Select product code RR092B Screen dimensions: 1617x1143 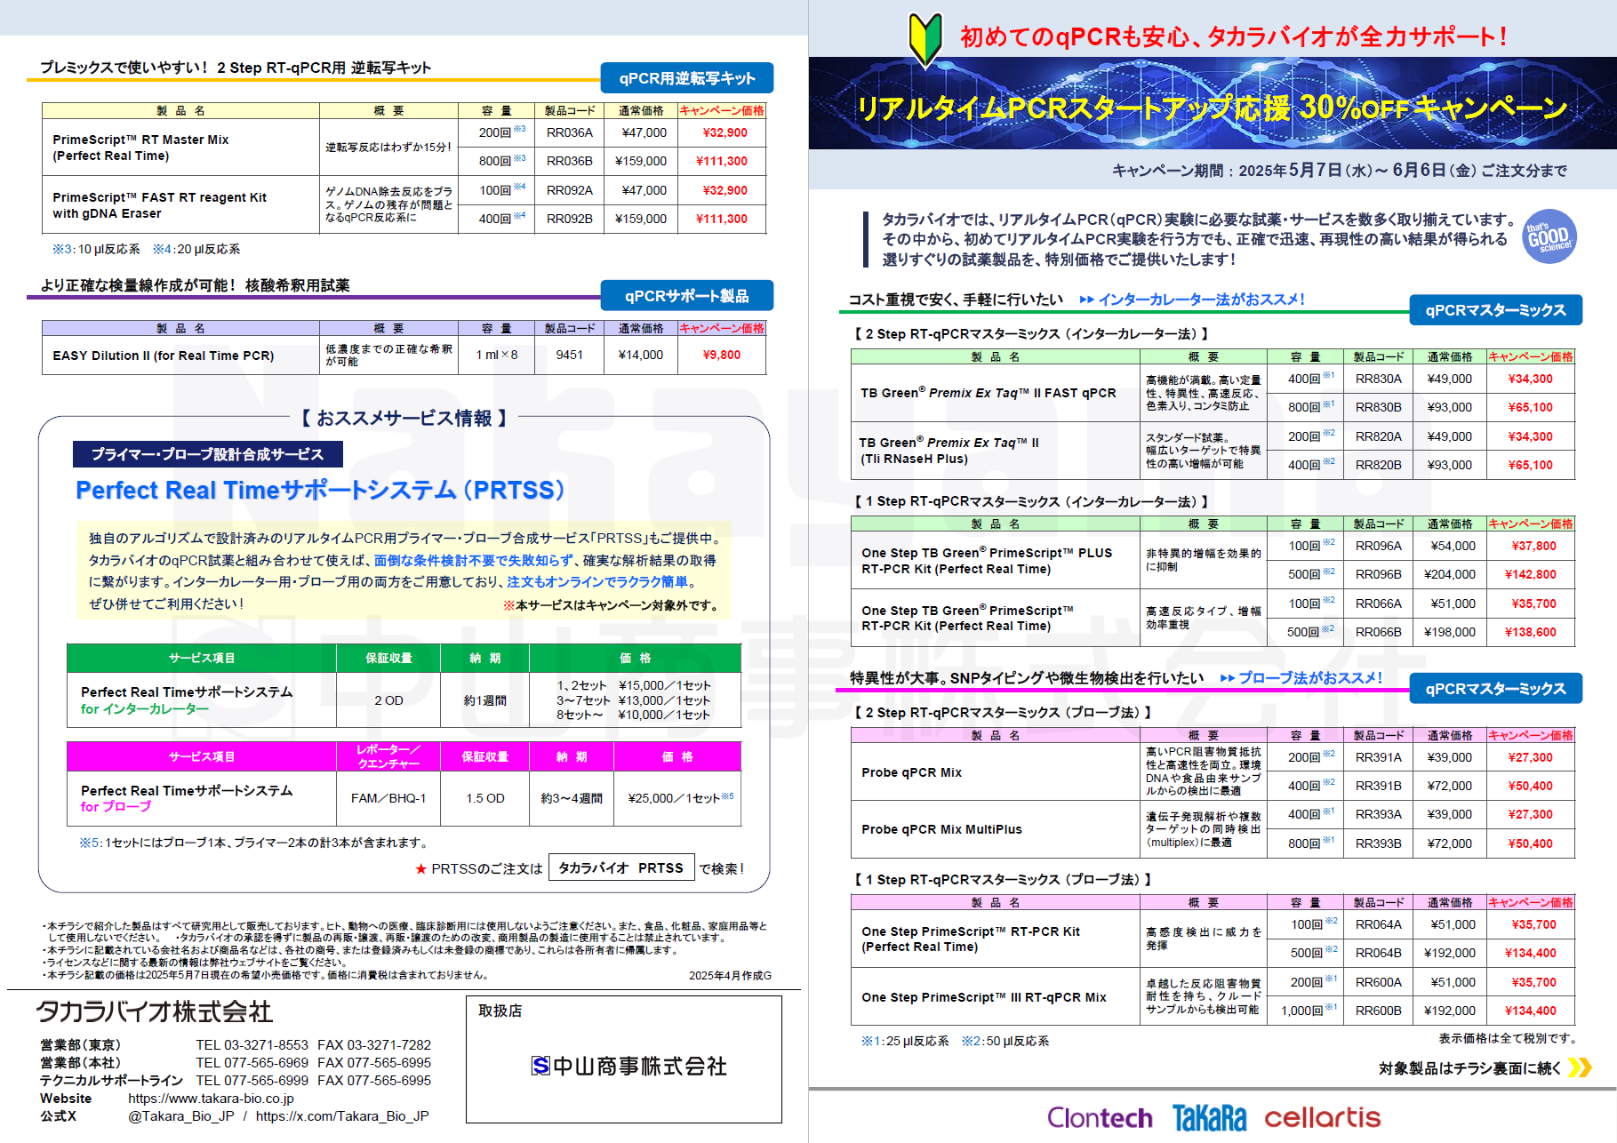click(570, 219)
